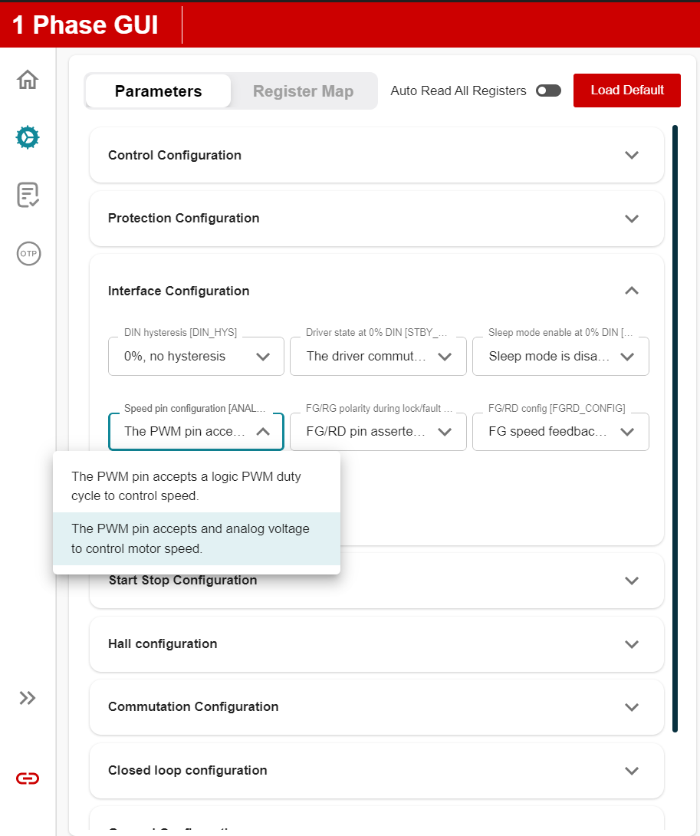Select the motor configuration gear icon
The image size is (700, 836).
click(28, 137)
